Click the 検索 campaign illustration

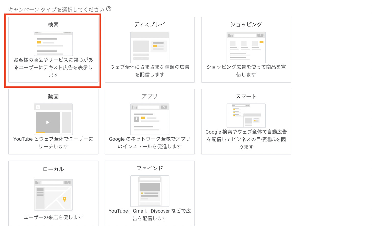point(53,44)
